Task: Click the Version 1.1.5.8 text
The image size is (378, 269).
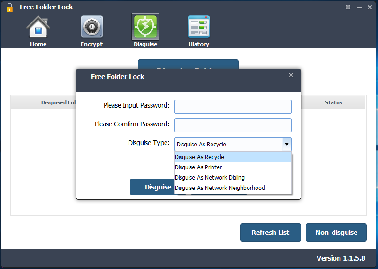Action: click(x=341, y=258)
